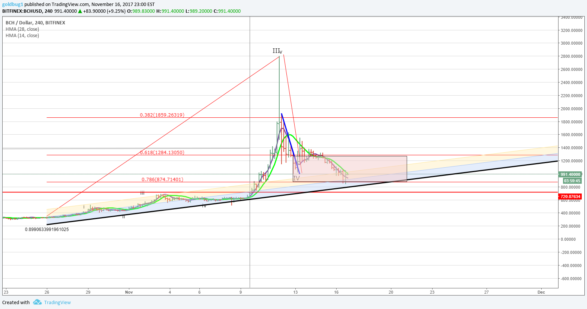
Task: Click the HMA (28, close) indicator label
Action: [22, 29]
